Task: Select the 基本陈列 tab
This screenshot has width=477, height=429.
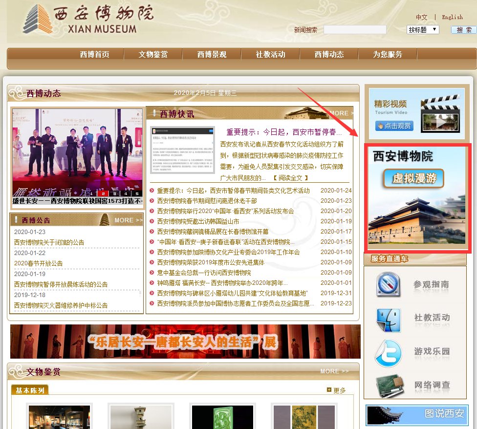Action: 30,390
